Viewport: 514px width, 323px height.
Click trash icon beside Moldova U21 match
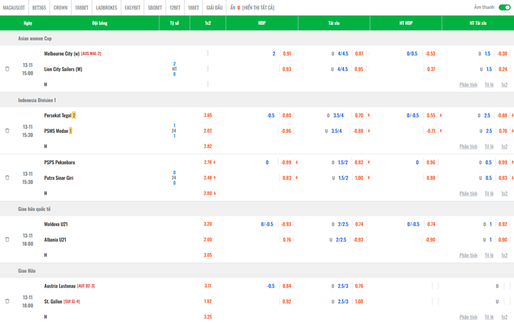tap(7, 240)
